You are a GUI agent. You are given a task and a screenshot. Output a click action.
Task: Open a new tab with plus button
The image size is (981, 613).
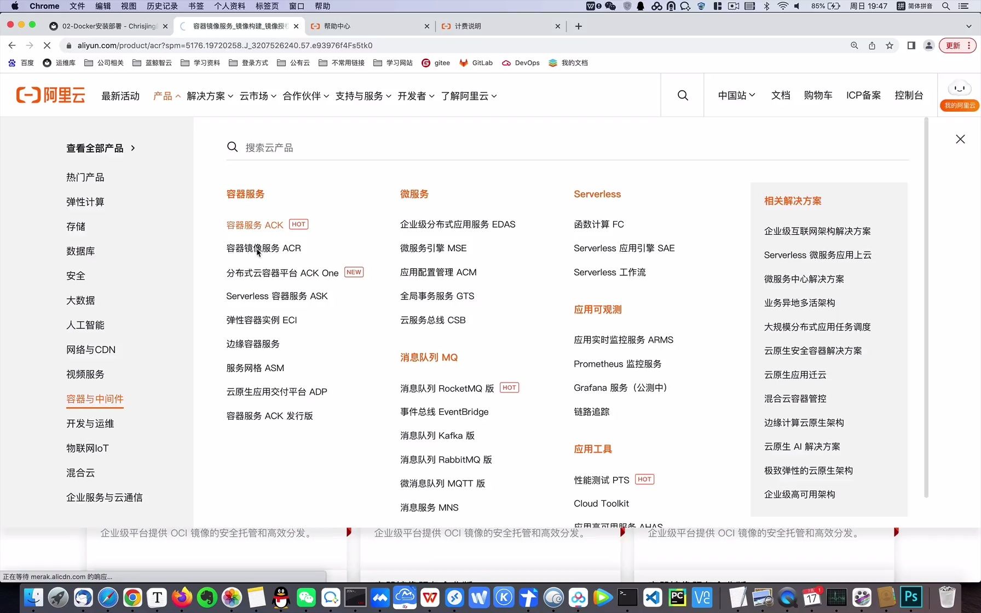click(x=579, y=26)
